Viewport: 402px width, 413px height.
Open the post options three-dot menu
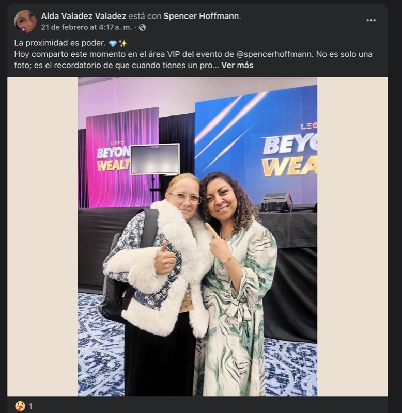(x=371, y=20)
